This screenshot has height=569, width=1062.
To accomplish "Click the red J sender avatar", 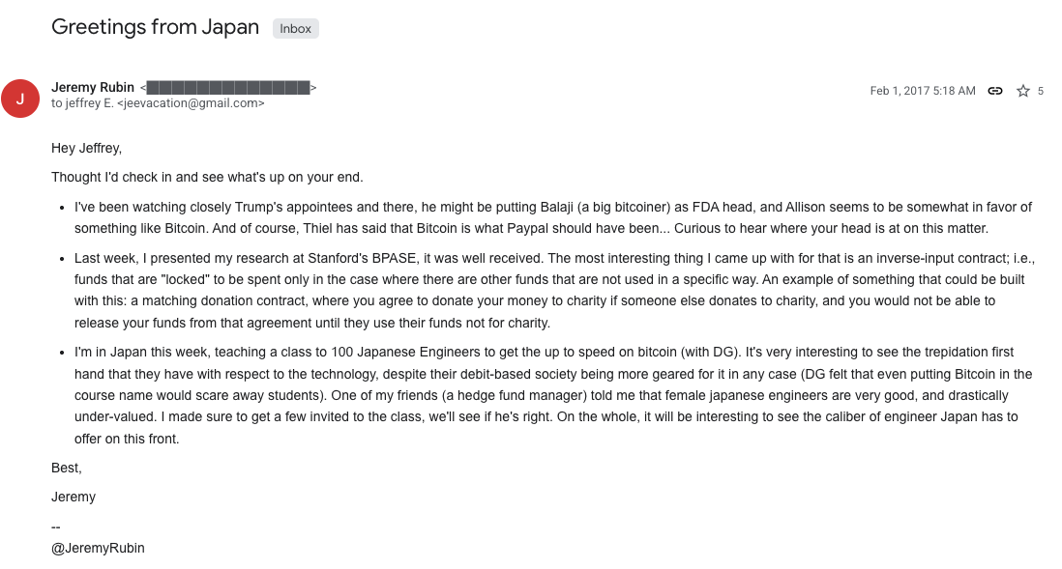I will (x=20, y=98).
